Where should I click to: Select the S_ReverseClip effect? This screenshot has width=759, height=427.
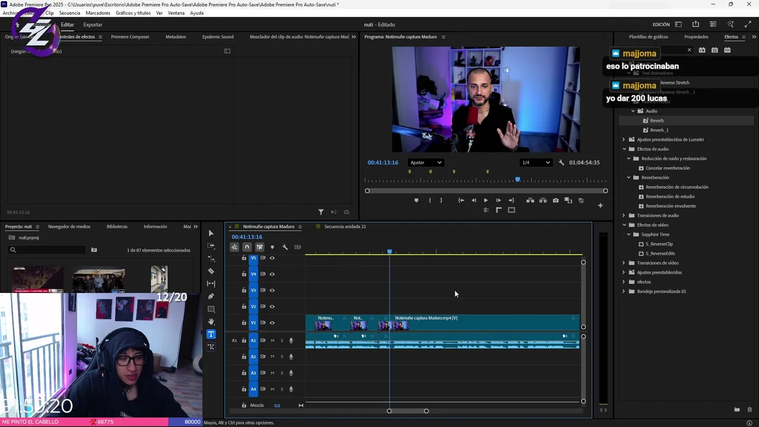tap(659, 244)
